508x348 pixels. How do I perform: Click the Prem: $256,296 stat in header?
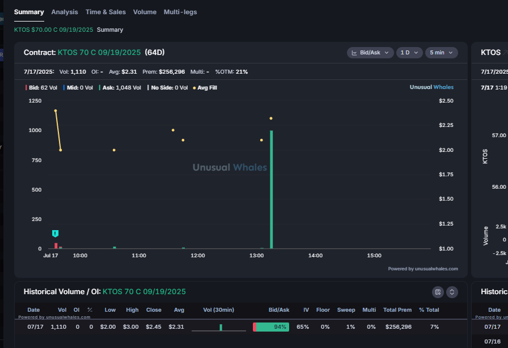click(164, 71)
